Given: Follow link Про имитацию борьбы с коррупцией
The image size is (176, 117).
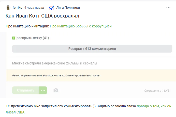Looking at the screenshot, I should [81, 26].
